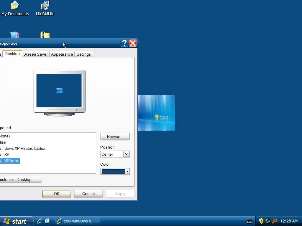Activate the cool windows x... taskbar button
This screenshot has height=226, width=302.
[x=77, y=221]
